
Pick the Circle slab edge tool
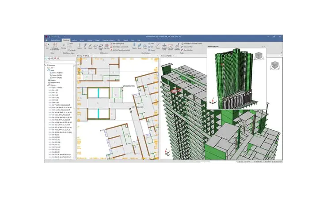point(70,44)
